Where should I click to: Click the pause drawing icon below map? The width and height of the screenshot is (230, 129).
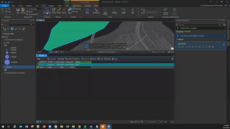pos(169,52)
